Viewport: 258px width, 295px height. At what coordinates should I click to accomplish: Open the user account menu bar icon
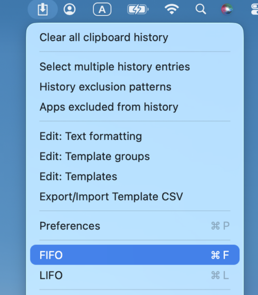pos(70,9)
